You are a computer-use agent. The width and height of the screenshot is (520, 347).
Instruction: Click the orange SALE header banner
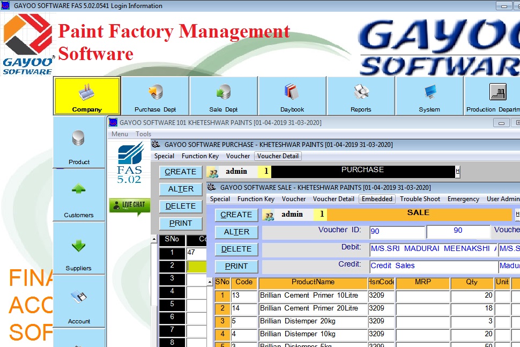419,214
